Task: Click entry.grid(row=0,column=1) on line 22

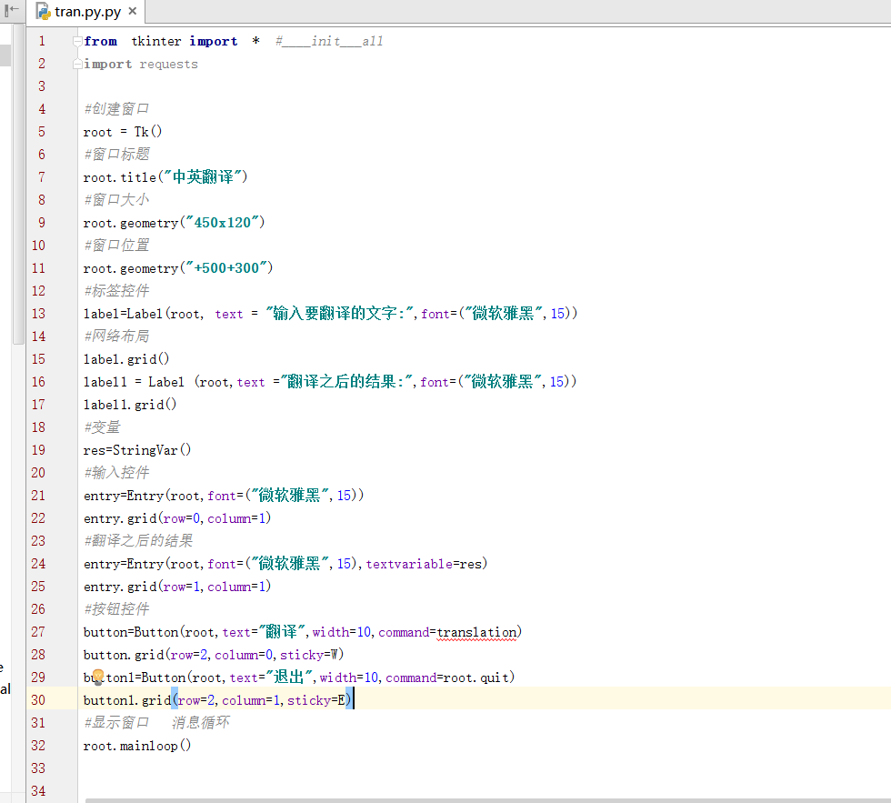Action: [x=176, y=518]
